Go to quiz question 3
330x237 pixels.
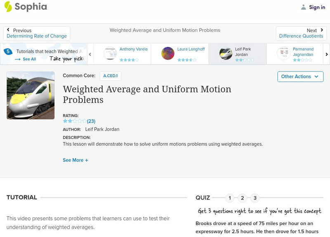tap(255, 198)
